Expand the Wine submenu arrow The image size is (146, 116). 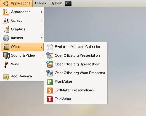[x=42, y=64]
